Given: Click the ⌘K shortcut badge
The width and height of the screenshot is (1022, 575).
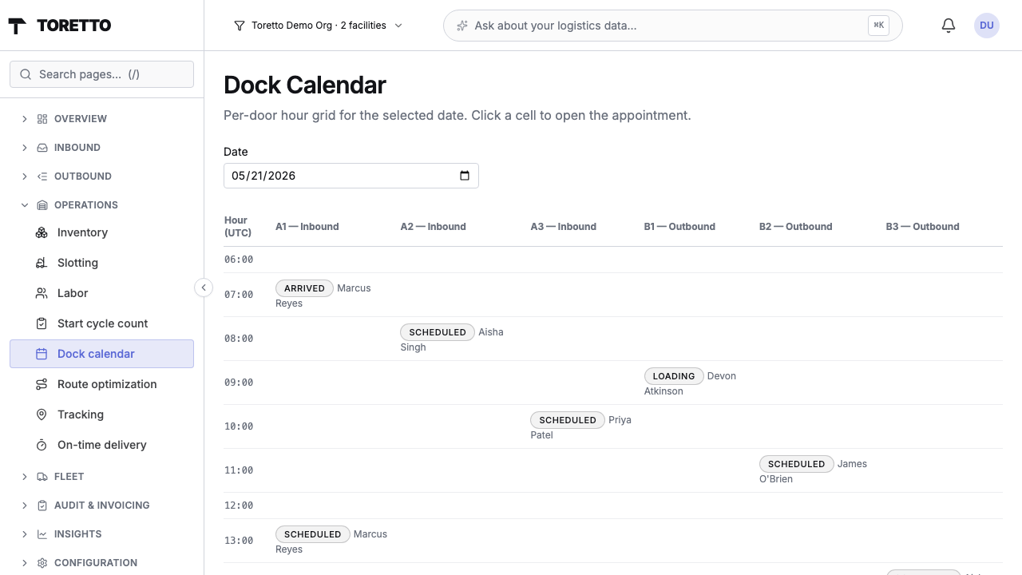Looking at the screenshot, I should [878, 26].
